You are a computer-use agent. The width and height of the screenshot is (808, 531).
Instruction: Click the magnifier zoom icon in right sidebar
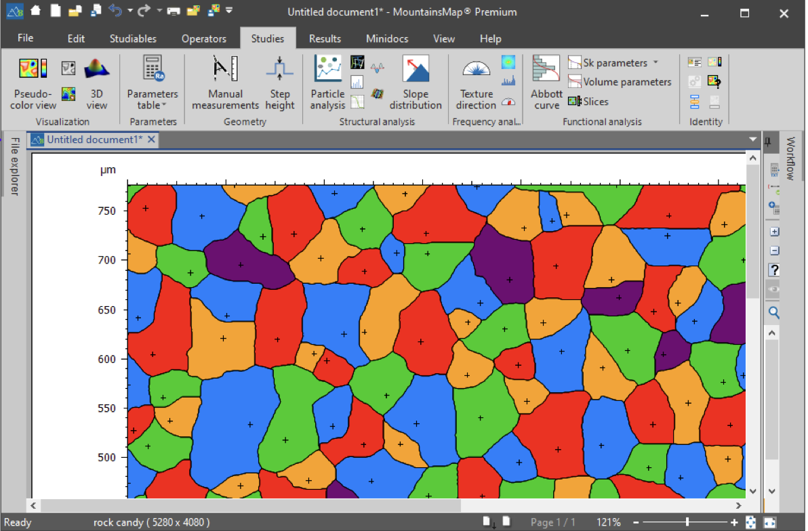[773, 312]
